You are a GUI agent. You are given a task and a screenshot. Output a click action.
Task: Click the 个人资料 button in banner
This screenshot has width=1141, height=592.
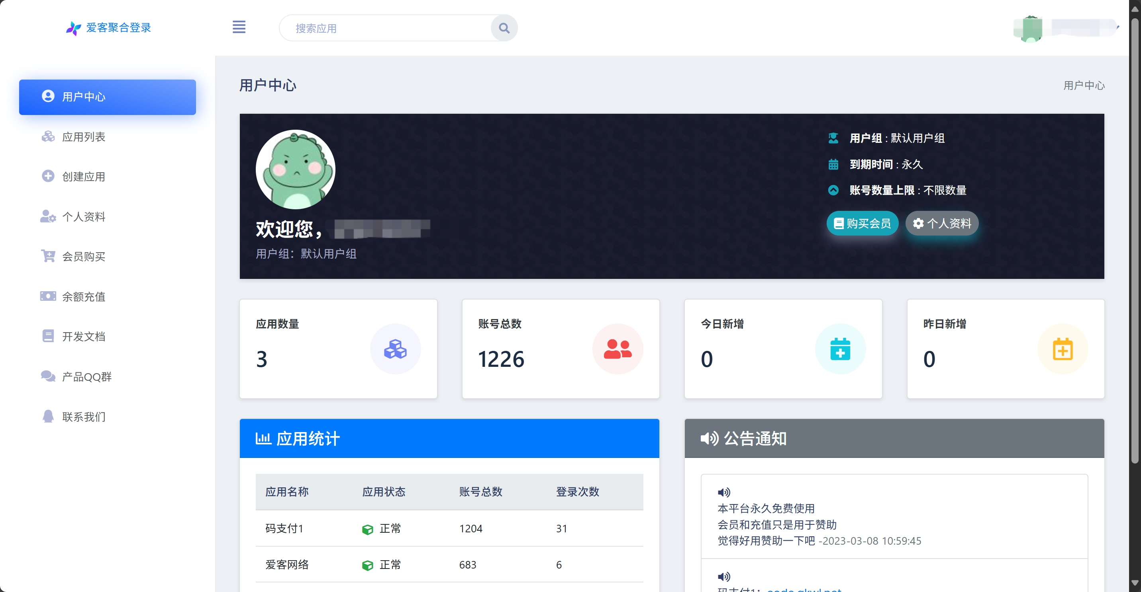(942, 224)
